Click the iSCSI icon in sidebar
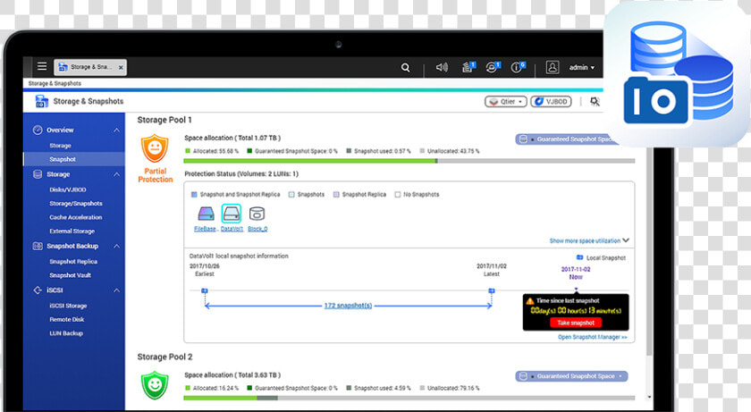Screen dimensions: 751x412 coord(38,290)
